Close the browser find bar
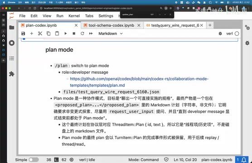Screen dimensions: 252x163 click(170, 14)
